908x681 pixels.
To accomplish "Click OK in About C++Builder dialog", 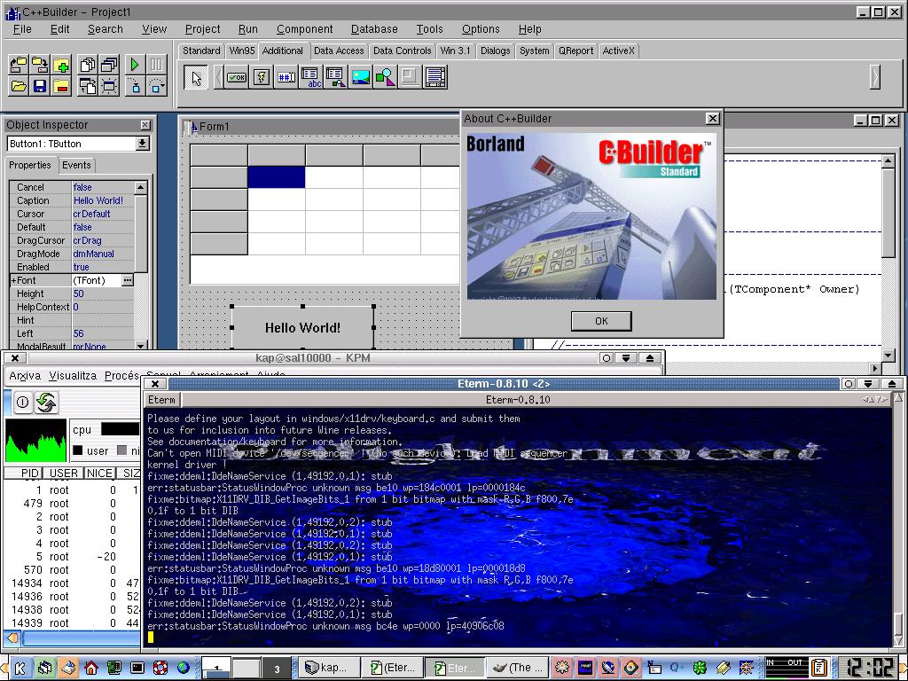I will [601, 321].
